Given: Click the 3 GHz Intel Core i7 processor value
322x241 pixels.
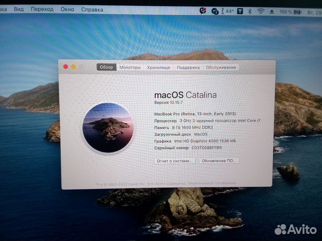Looking at the screenshot, I should tap(220, 120).
